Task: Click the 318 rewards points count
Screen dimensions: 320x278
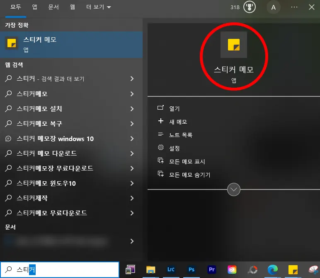Action: tap(235, 7)
